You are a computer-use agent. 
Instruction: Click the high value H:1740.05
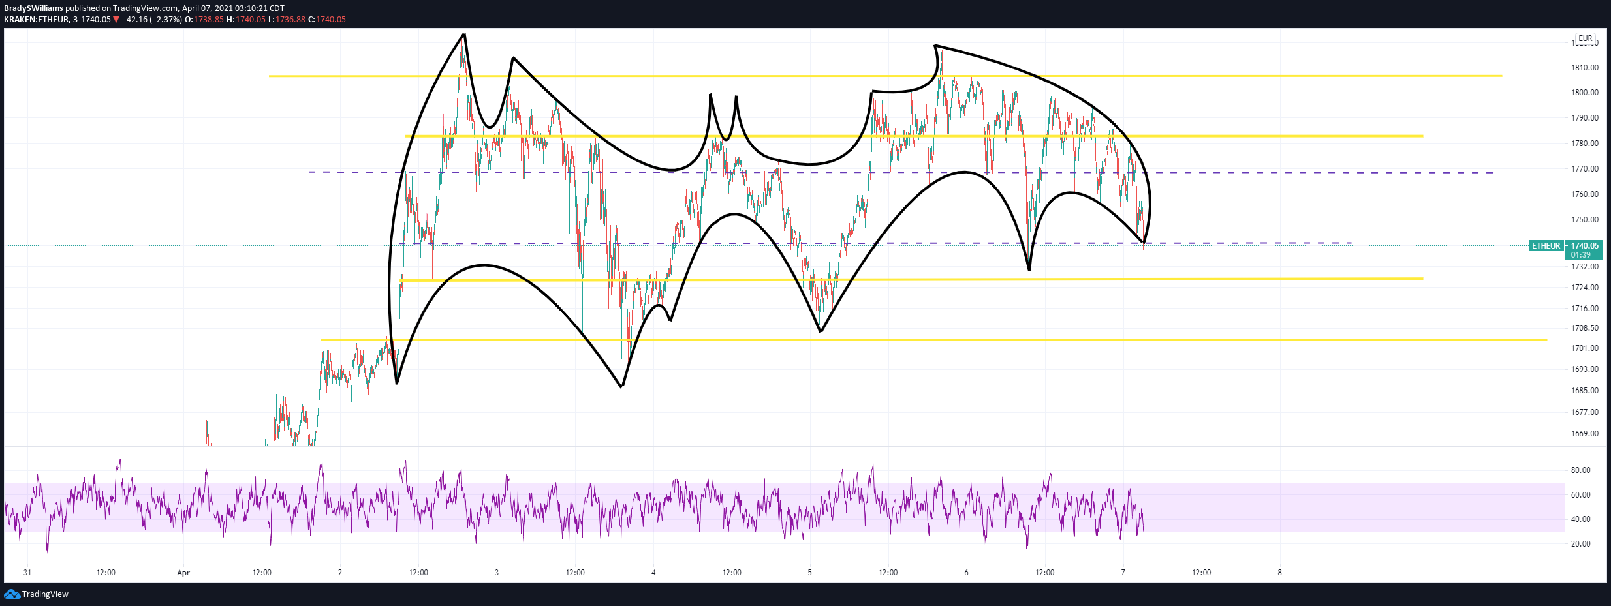pos(246,20)
